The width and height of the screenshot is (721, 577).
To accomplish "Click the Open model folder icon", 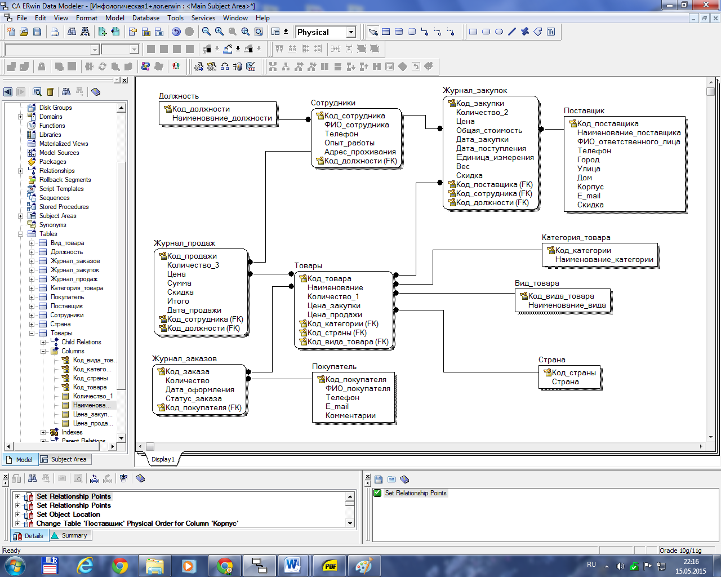I will pyautogui.click(x=24, y=32).
